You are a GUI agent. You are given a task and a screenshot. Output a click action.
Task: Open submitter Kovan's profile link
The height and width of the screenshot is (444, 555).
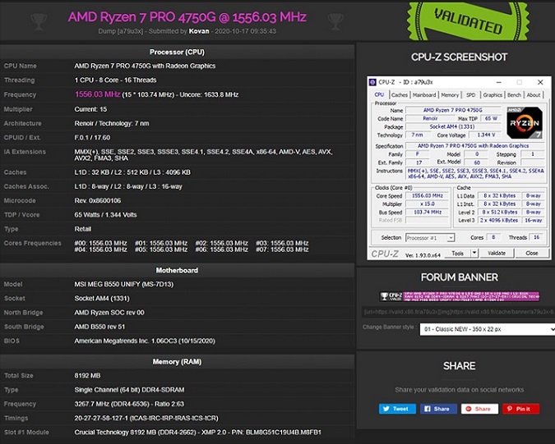199,31
